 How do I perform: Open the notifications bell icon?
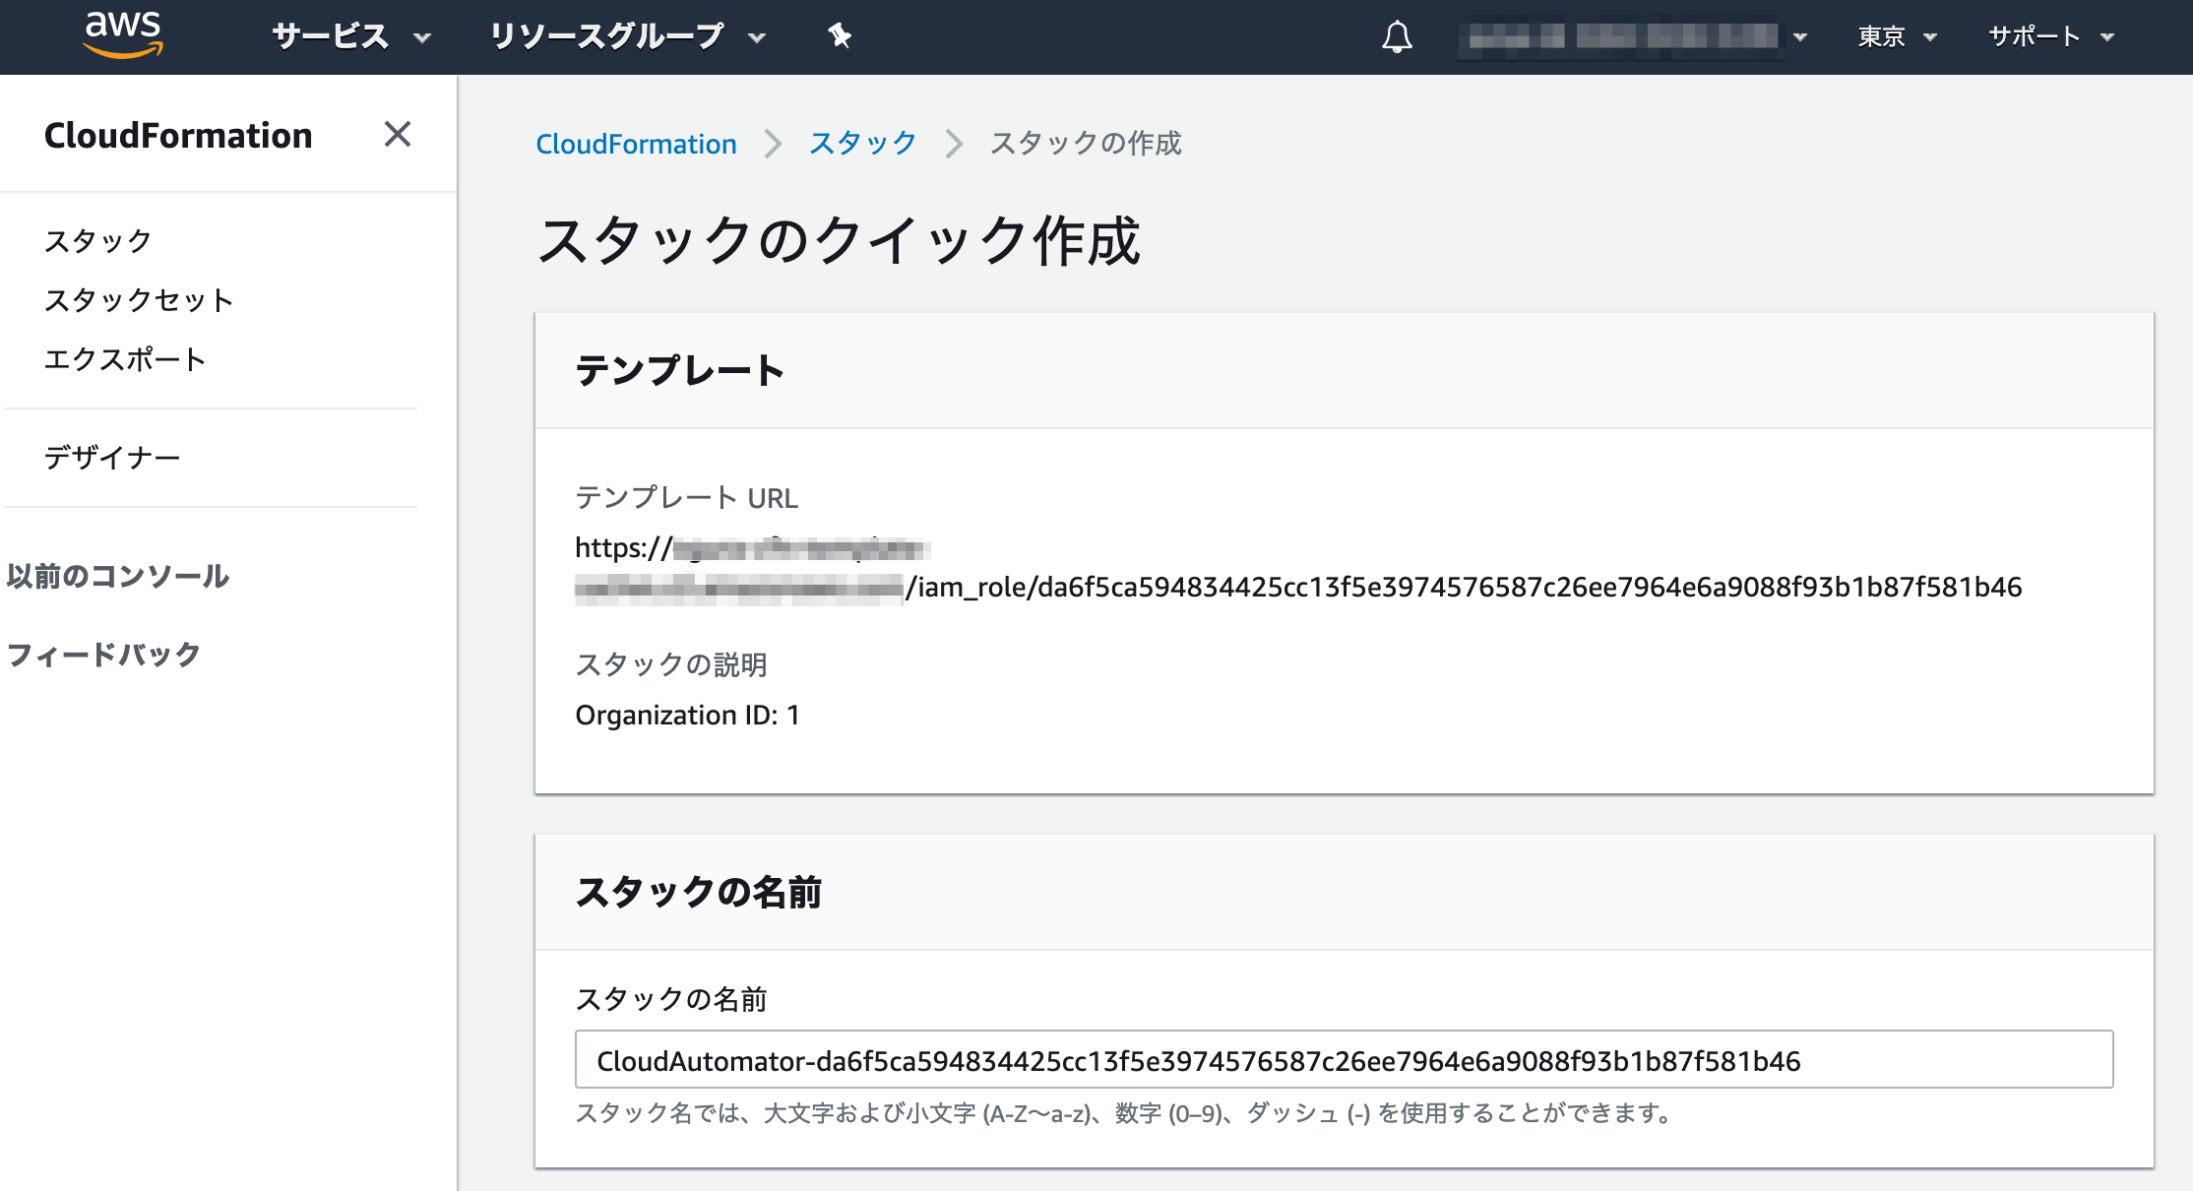pos(1397,37)
